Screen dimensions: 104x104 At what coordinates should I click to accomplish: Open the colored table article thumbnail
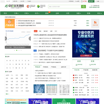point(52,89)
